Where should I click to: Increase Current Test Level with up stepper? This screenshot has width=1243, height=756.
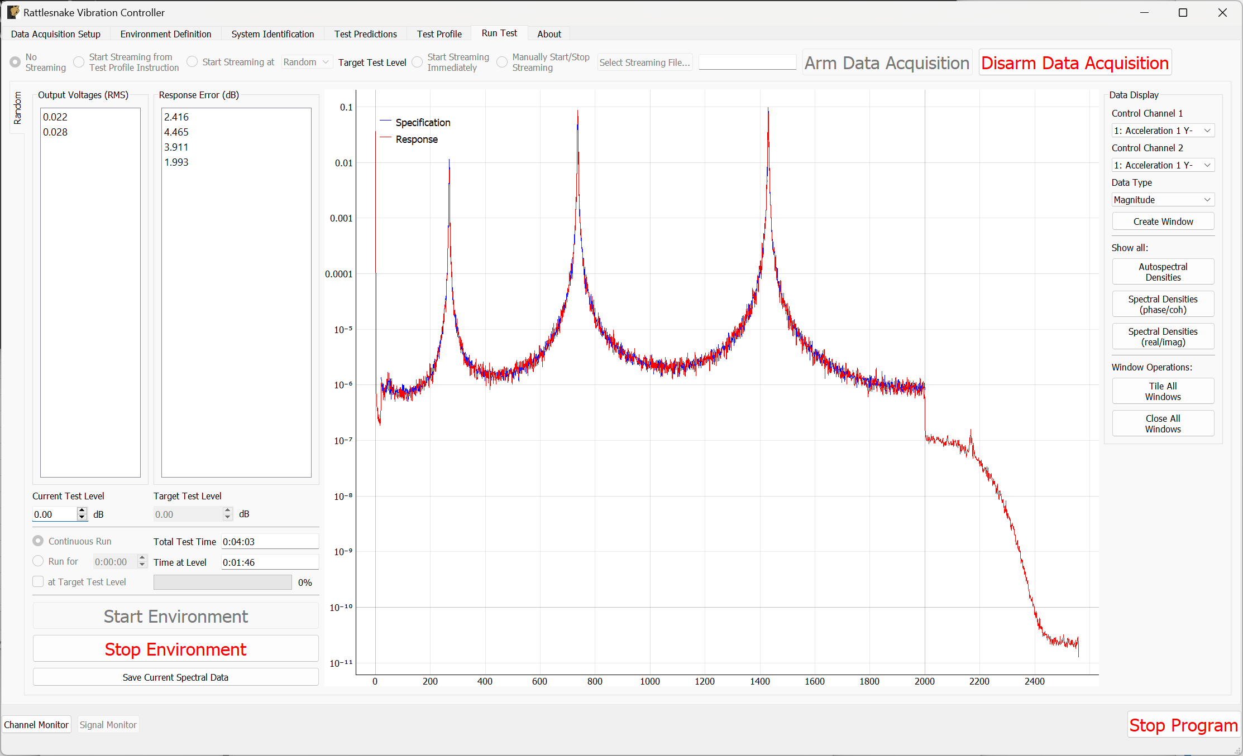click(x=82, y=511)
